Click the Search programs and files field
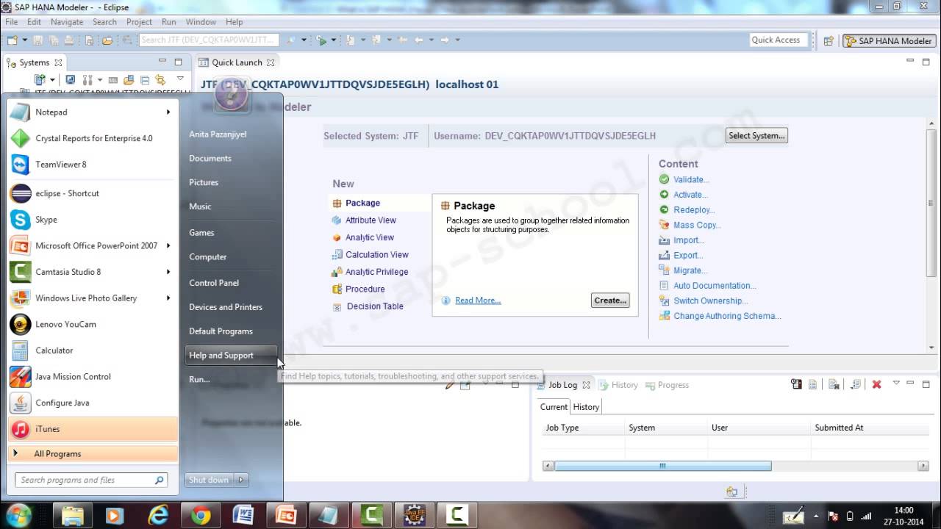Image resolution: width=941 pixels, height=529 pixels. (91, 481)
